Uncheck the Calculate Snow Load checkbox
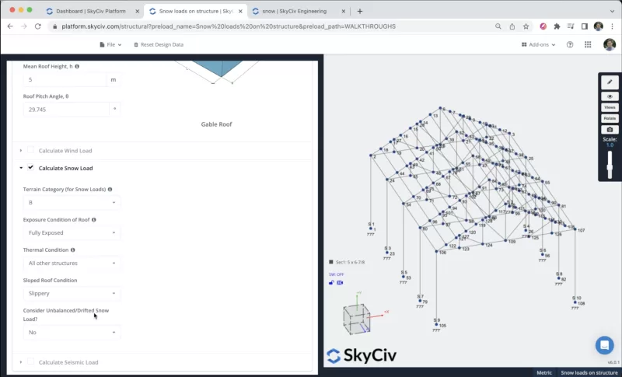This screenshot has height=377, width=622. [x=30, y=167]
